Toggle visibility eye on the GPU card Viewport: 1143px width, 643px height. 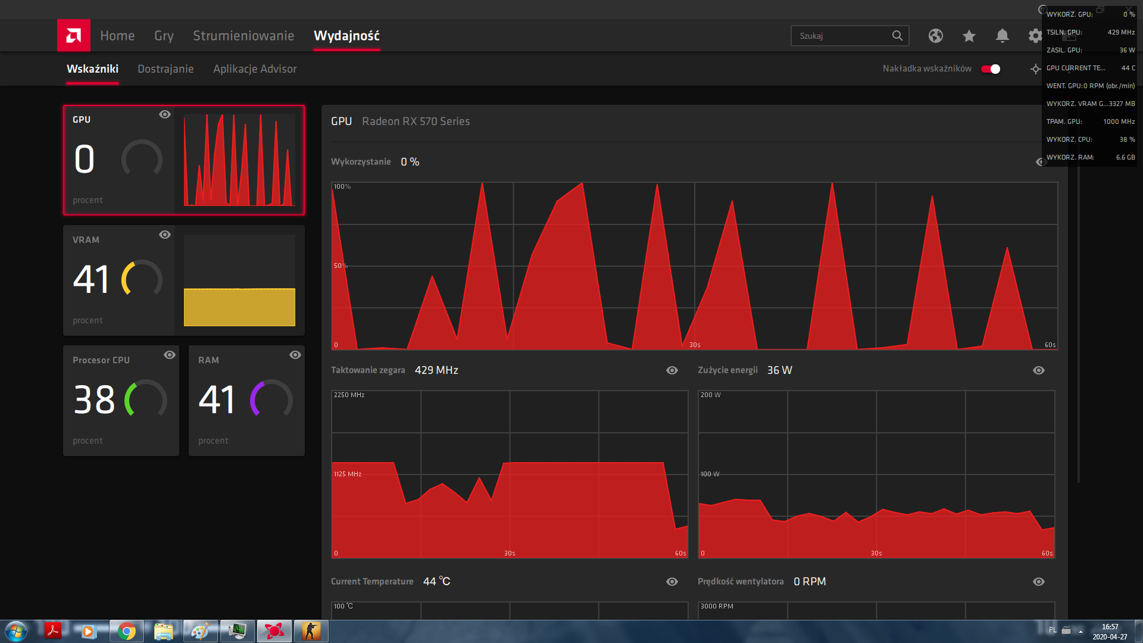tap(165, 114)
